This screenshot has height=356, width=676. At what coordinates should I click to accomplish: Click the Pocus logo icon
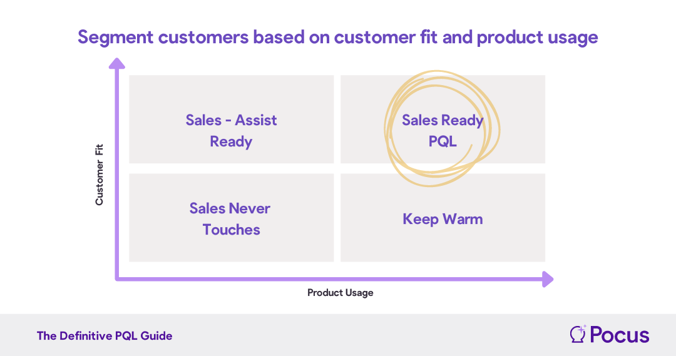tap(578, 334)
